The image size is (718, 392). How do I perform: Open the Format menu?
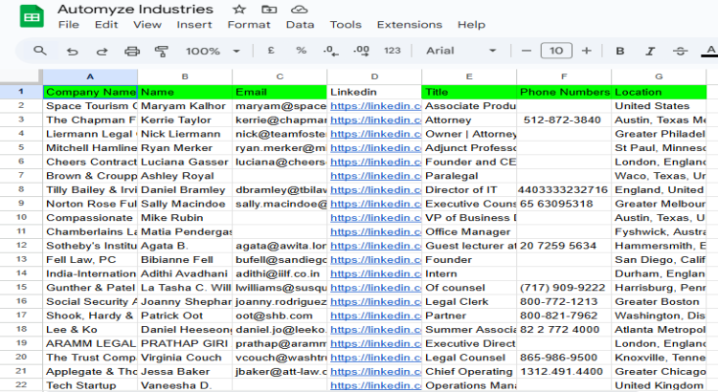pos(249,25)
